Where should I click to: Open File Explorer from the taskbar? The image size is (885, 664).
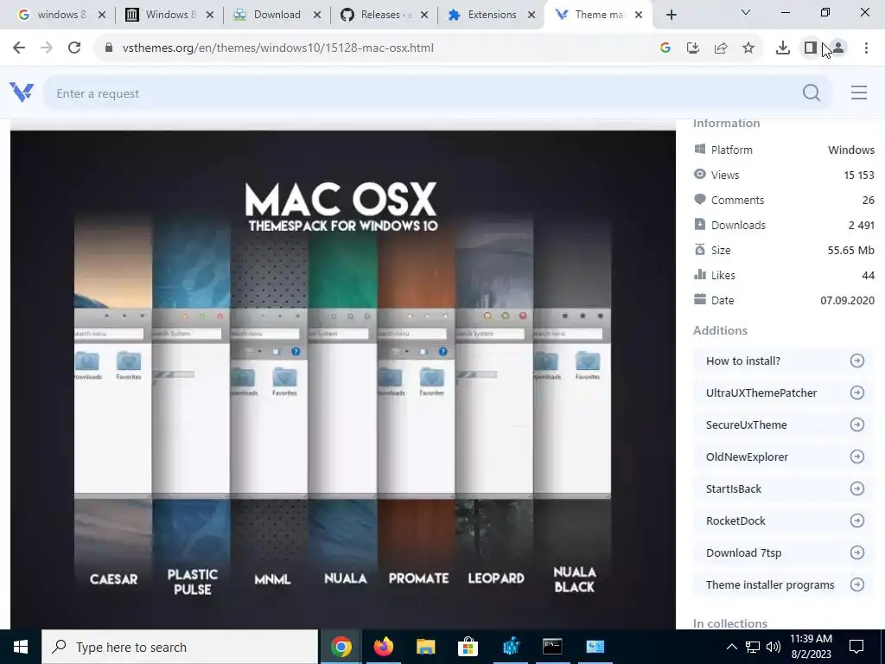[425, 647]
